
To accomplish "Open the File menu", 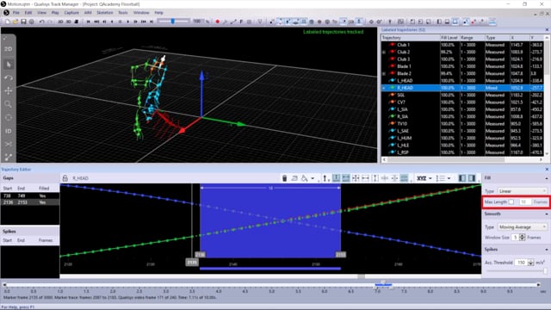I will 16,13.
